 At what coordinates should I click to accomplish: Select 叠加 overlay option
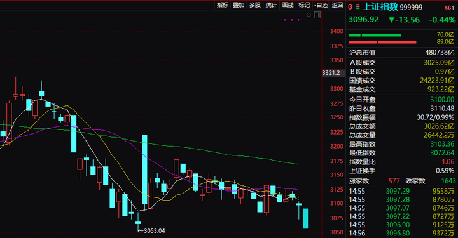pos(239,5)
